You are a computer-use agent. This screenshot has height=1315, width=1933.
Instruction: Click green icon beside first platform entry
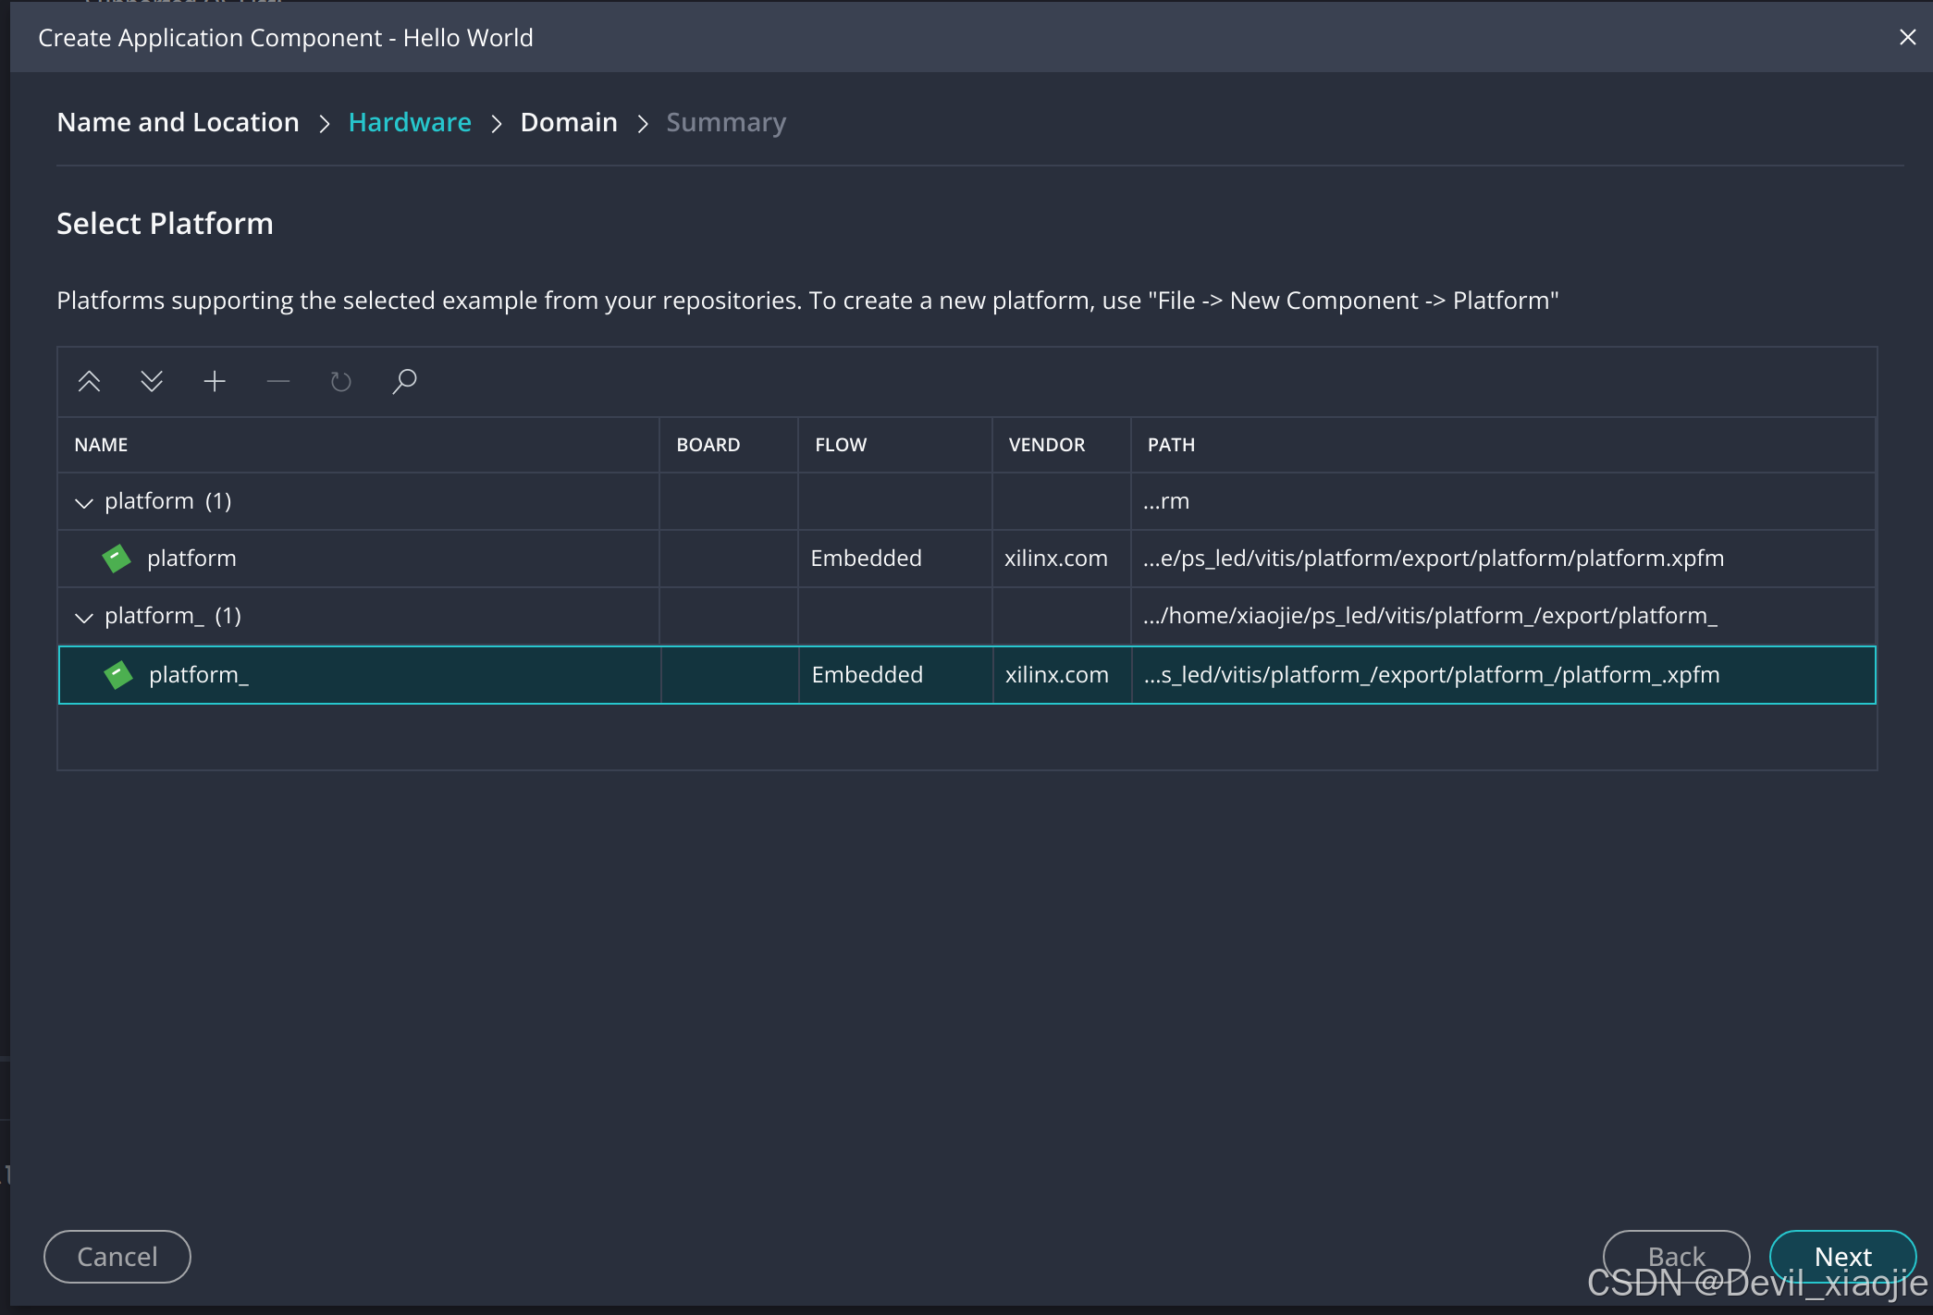117,558
